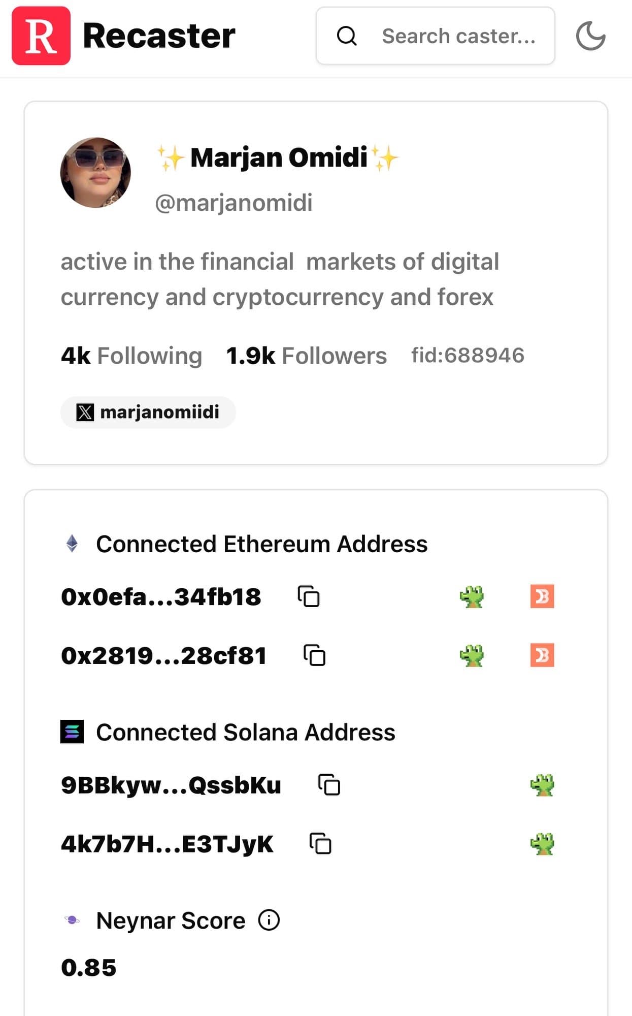Copy the 0x2819...28cf81 Ethereum address
This screenshot has width=632, height=1016.
pyautogui.click(x=315, y=655)
